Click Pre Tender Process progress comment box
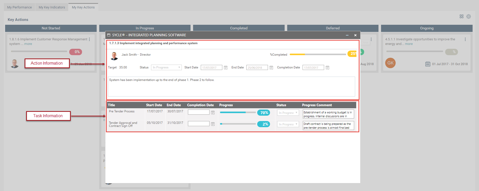The image size is (479, 191). 328,114
